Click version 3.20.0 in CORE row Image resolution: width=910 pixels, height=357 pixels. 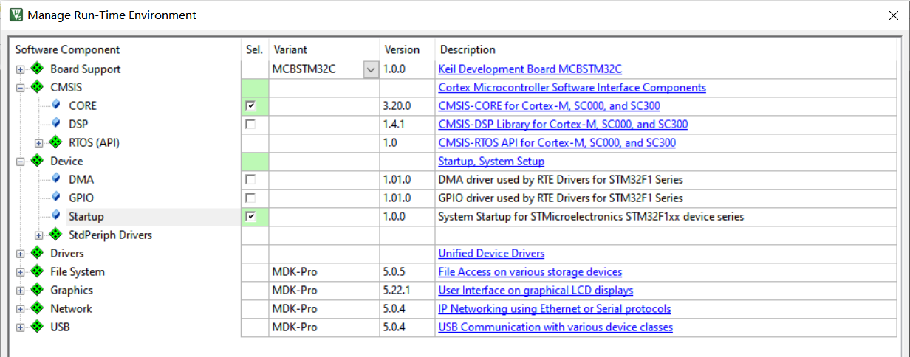pyautogui.click(x=397, y=106)
